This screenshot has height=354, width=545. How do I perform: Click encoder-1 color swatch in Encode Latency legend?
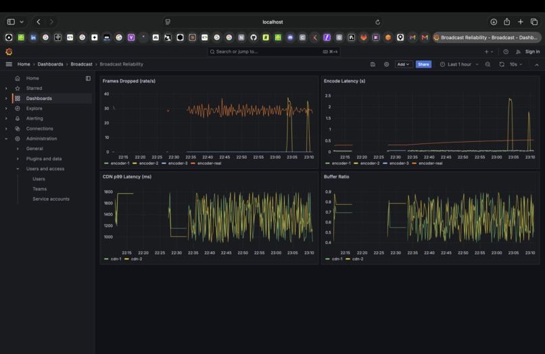click(x=327, y=163)
